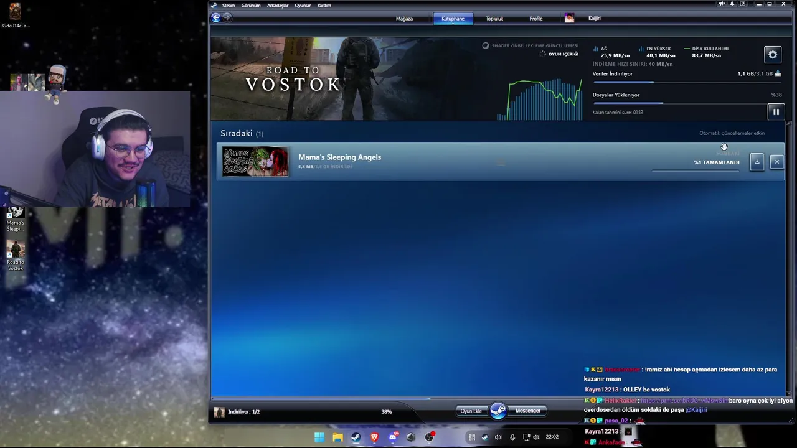Screen dimensions: 797x448
Task: Open the Steam menu
Action: tap(229, 5)
